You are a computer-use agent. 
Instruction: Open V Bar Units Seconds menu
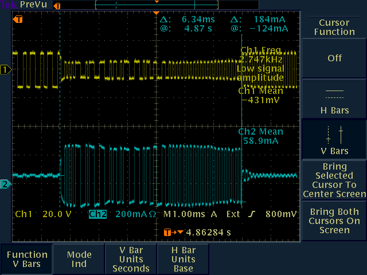point(131,259)
